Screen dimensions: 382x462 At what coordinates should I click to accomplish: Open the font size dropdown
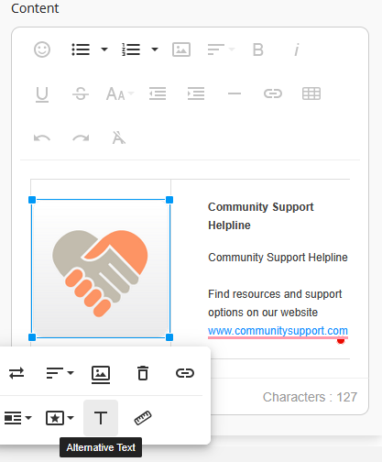(120, 93)
